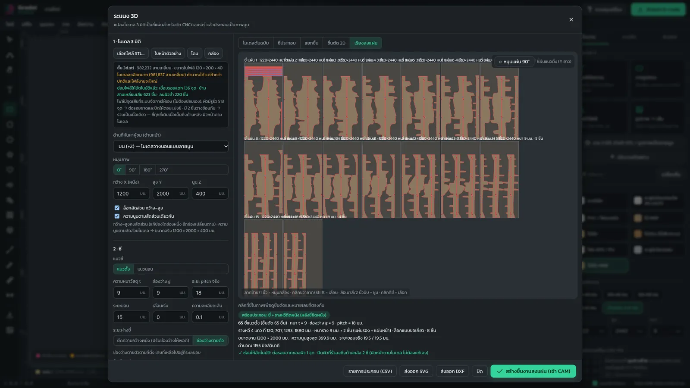Click the กว้าง X (ผนัง) input field
Screen dimensions: 690x388
click(x=131, y=194)
